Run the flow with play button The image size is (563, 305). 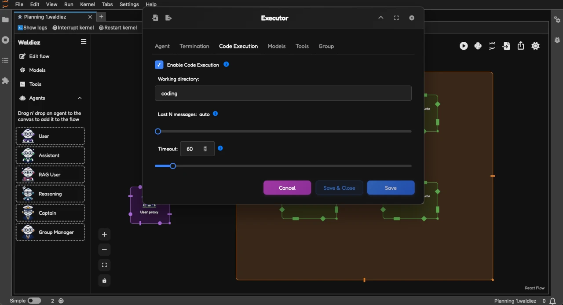point(464,46)
